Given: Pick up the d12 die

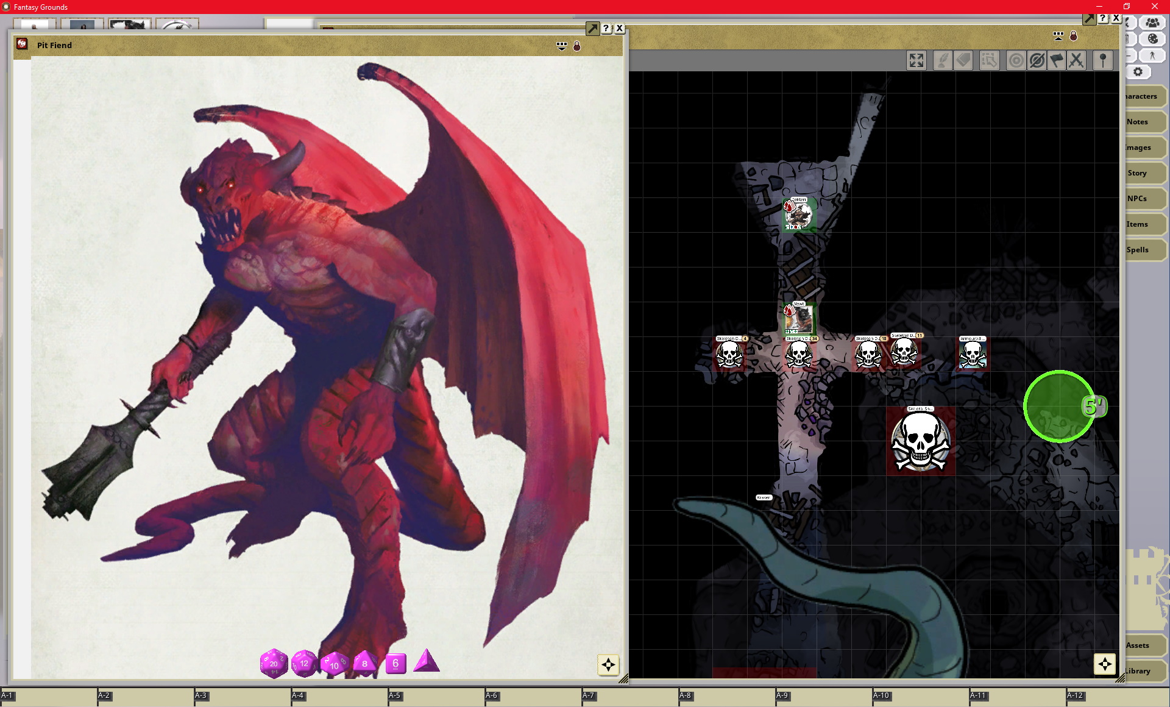Looking at the screenshot, I should click(x=304, y=663).
